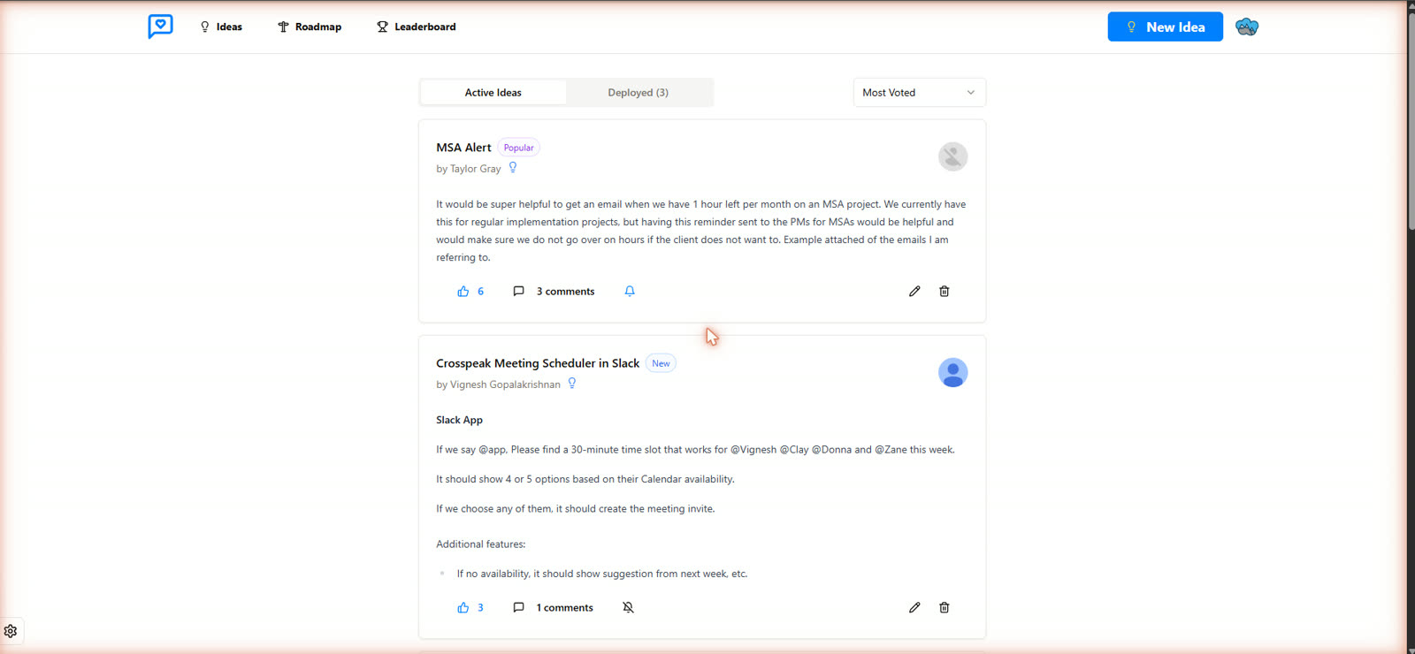Open the settings gear in bottom-left corner

(x=11, y=631)
